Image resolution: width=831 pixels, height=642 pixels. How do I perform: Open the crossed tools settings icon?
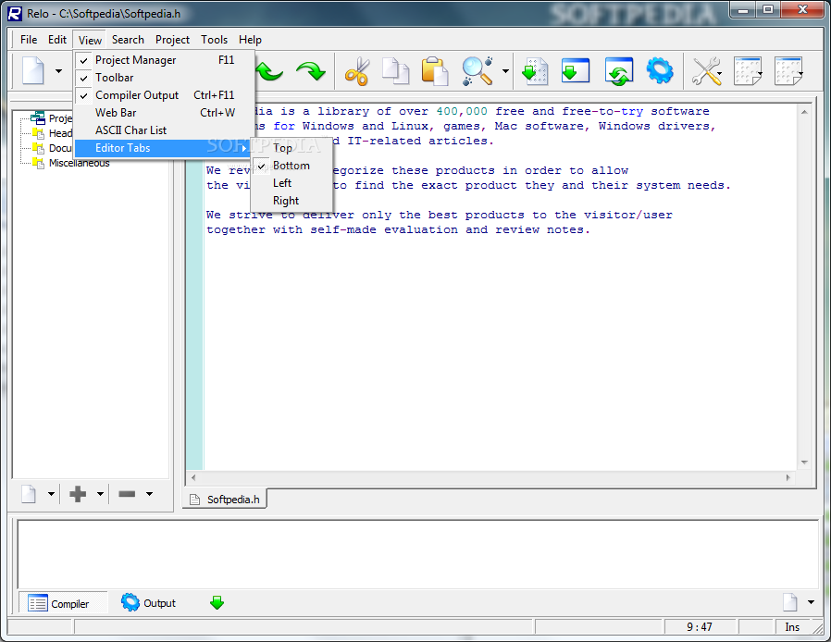tap(706, 71)
